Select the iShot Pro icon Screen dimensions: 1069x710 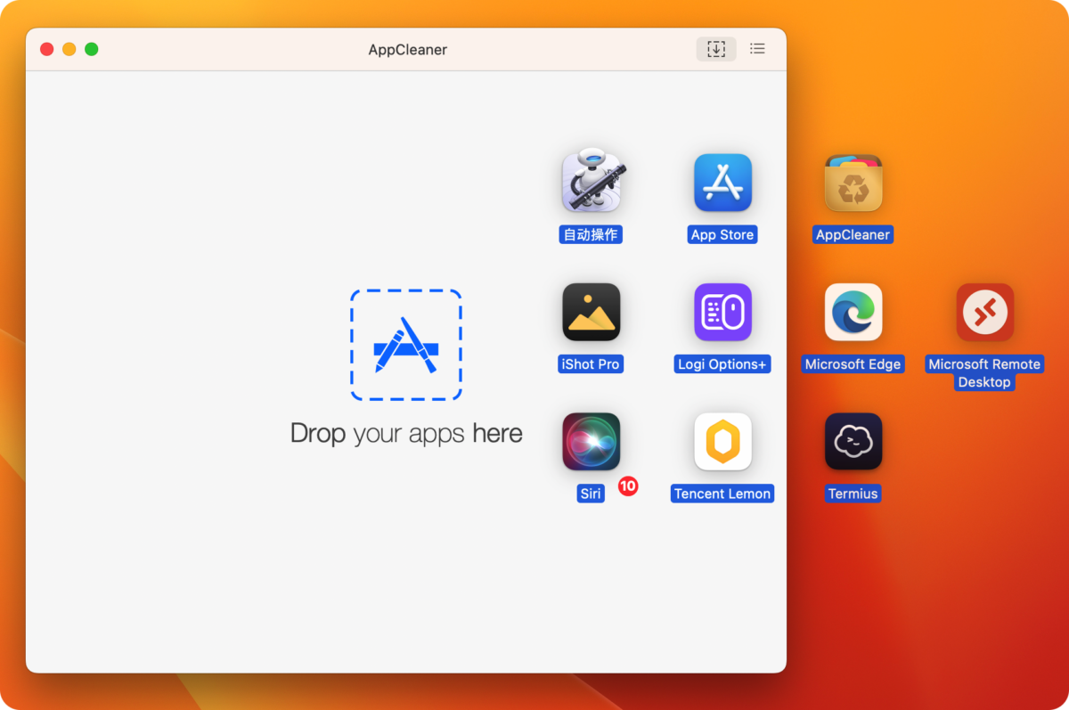coord(592,312)
